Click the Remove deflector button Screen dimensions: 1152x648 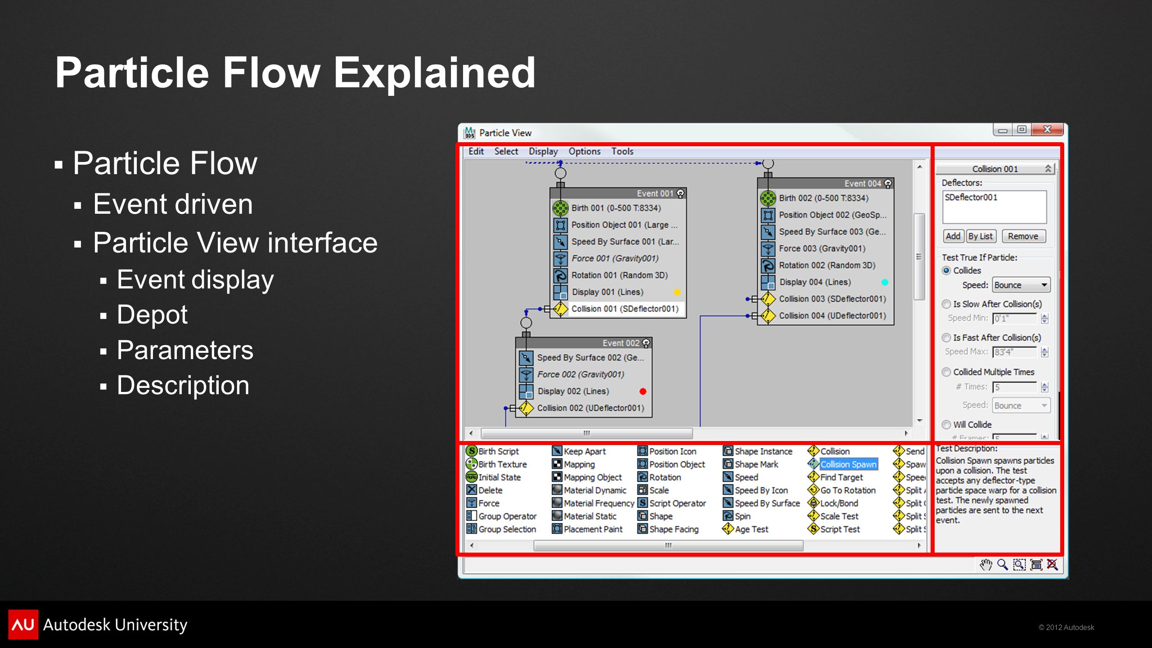click(1023, 236)
